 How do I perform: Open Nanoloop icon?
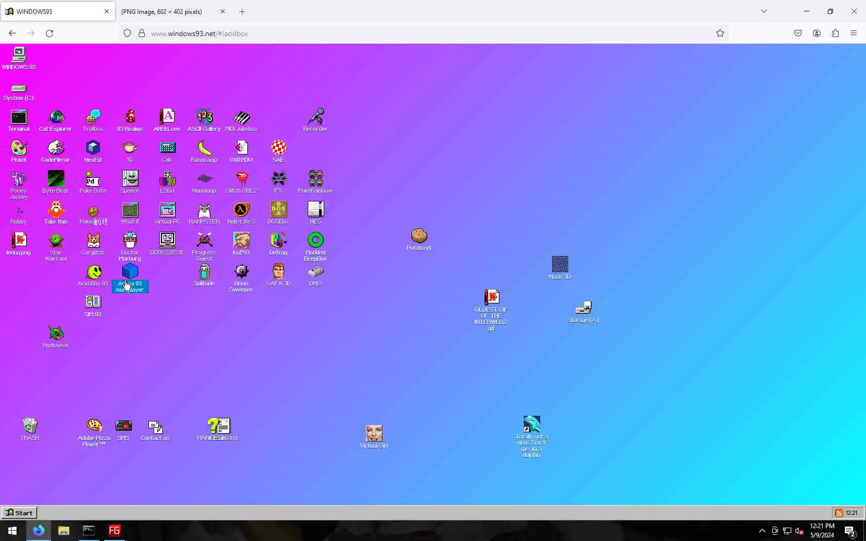(204, 182)
